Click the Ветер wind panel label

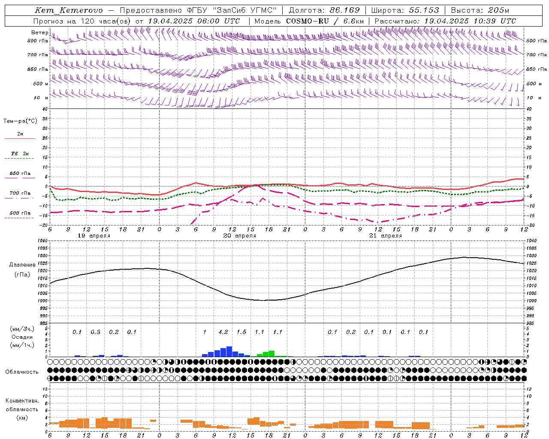coord(39,33)
